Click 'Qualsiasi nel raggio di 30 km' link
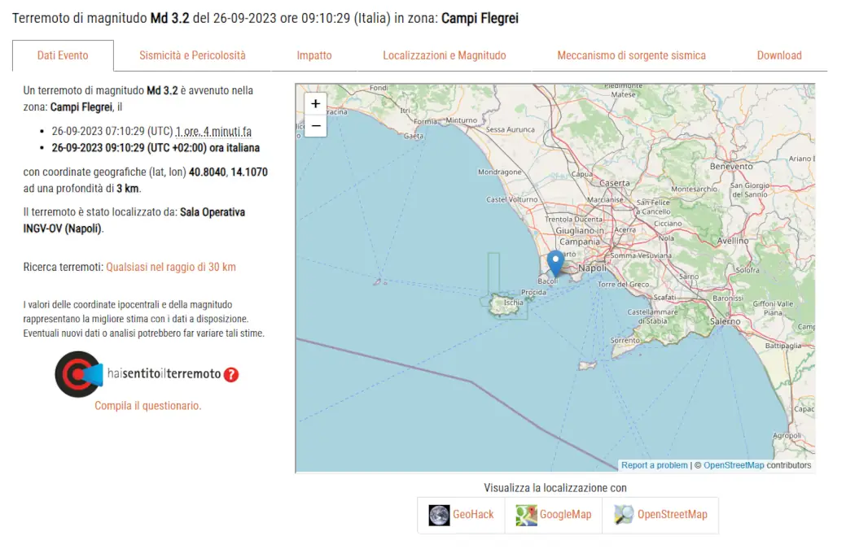Image resolution: width=868 pixels, height=549 pixels. (171, 267)
